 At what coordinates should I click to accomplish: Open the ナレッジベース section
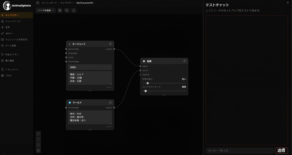click(13, 21)
